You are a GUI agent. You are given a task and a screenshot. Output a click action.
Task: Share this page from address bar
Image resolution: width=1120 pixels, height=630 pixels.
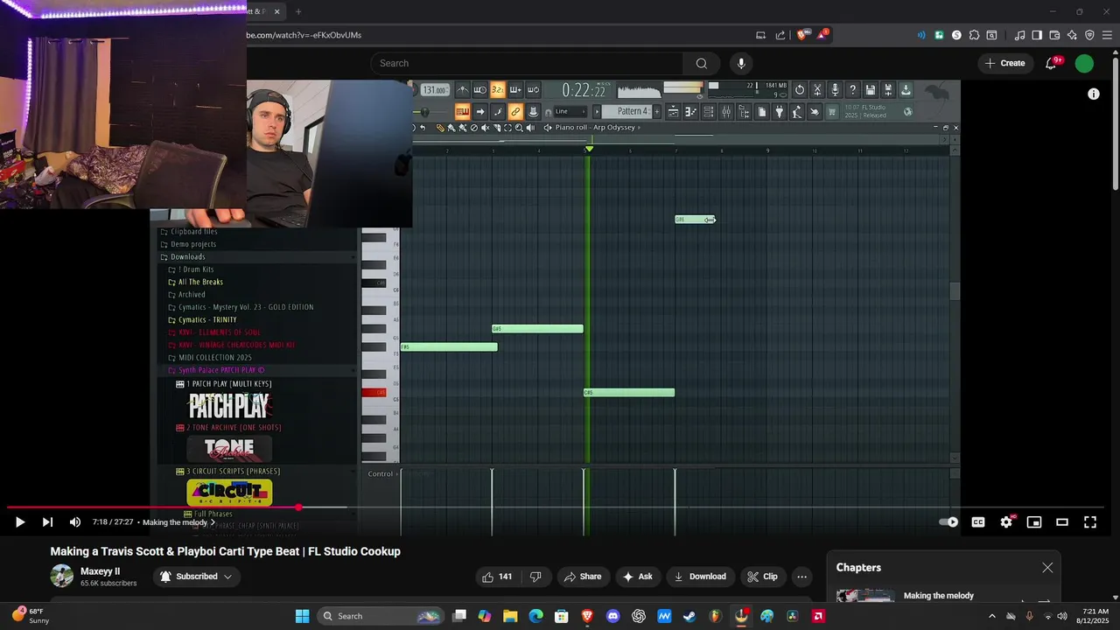(x=780, y=35)
